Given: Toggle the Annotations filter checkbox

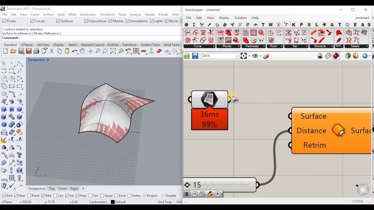Looking at the screenshot, I should (127, 21).
